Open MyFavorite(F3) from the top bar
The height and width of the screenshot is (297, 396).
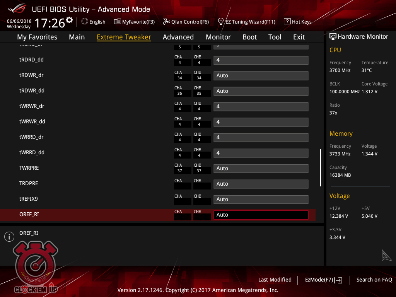pyautogui.click(x=118, y=22)
